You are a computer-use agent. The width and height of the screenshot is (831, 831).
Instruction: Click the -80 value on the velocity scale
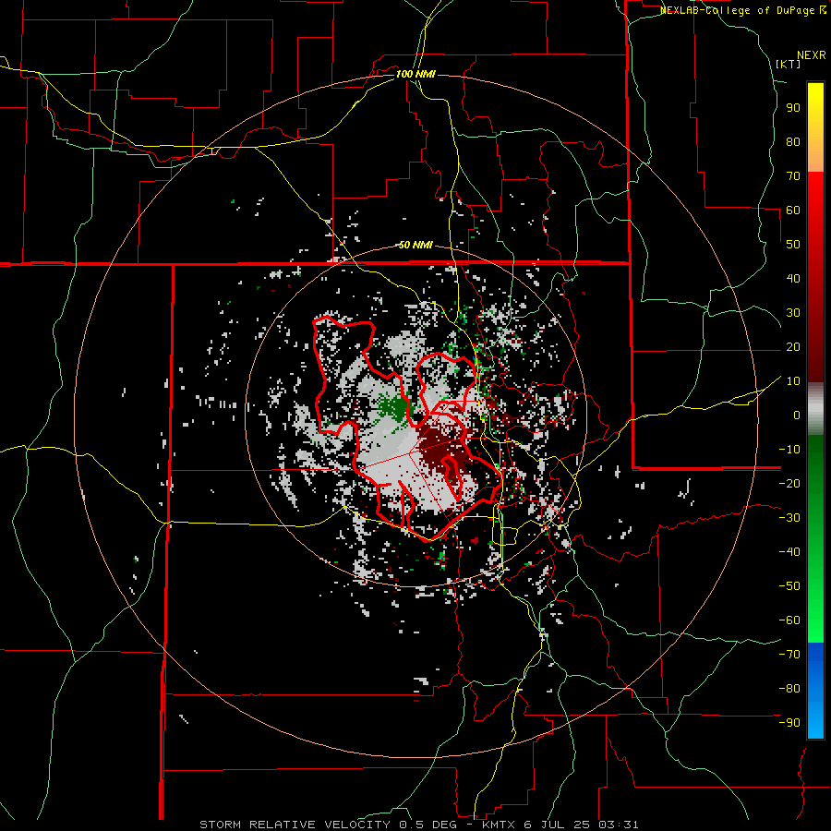click(x=789, y=689)
